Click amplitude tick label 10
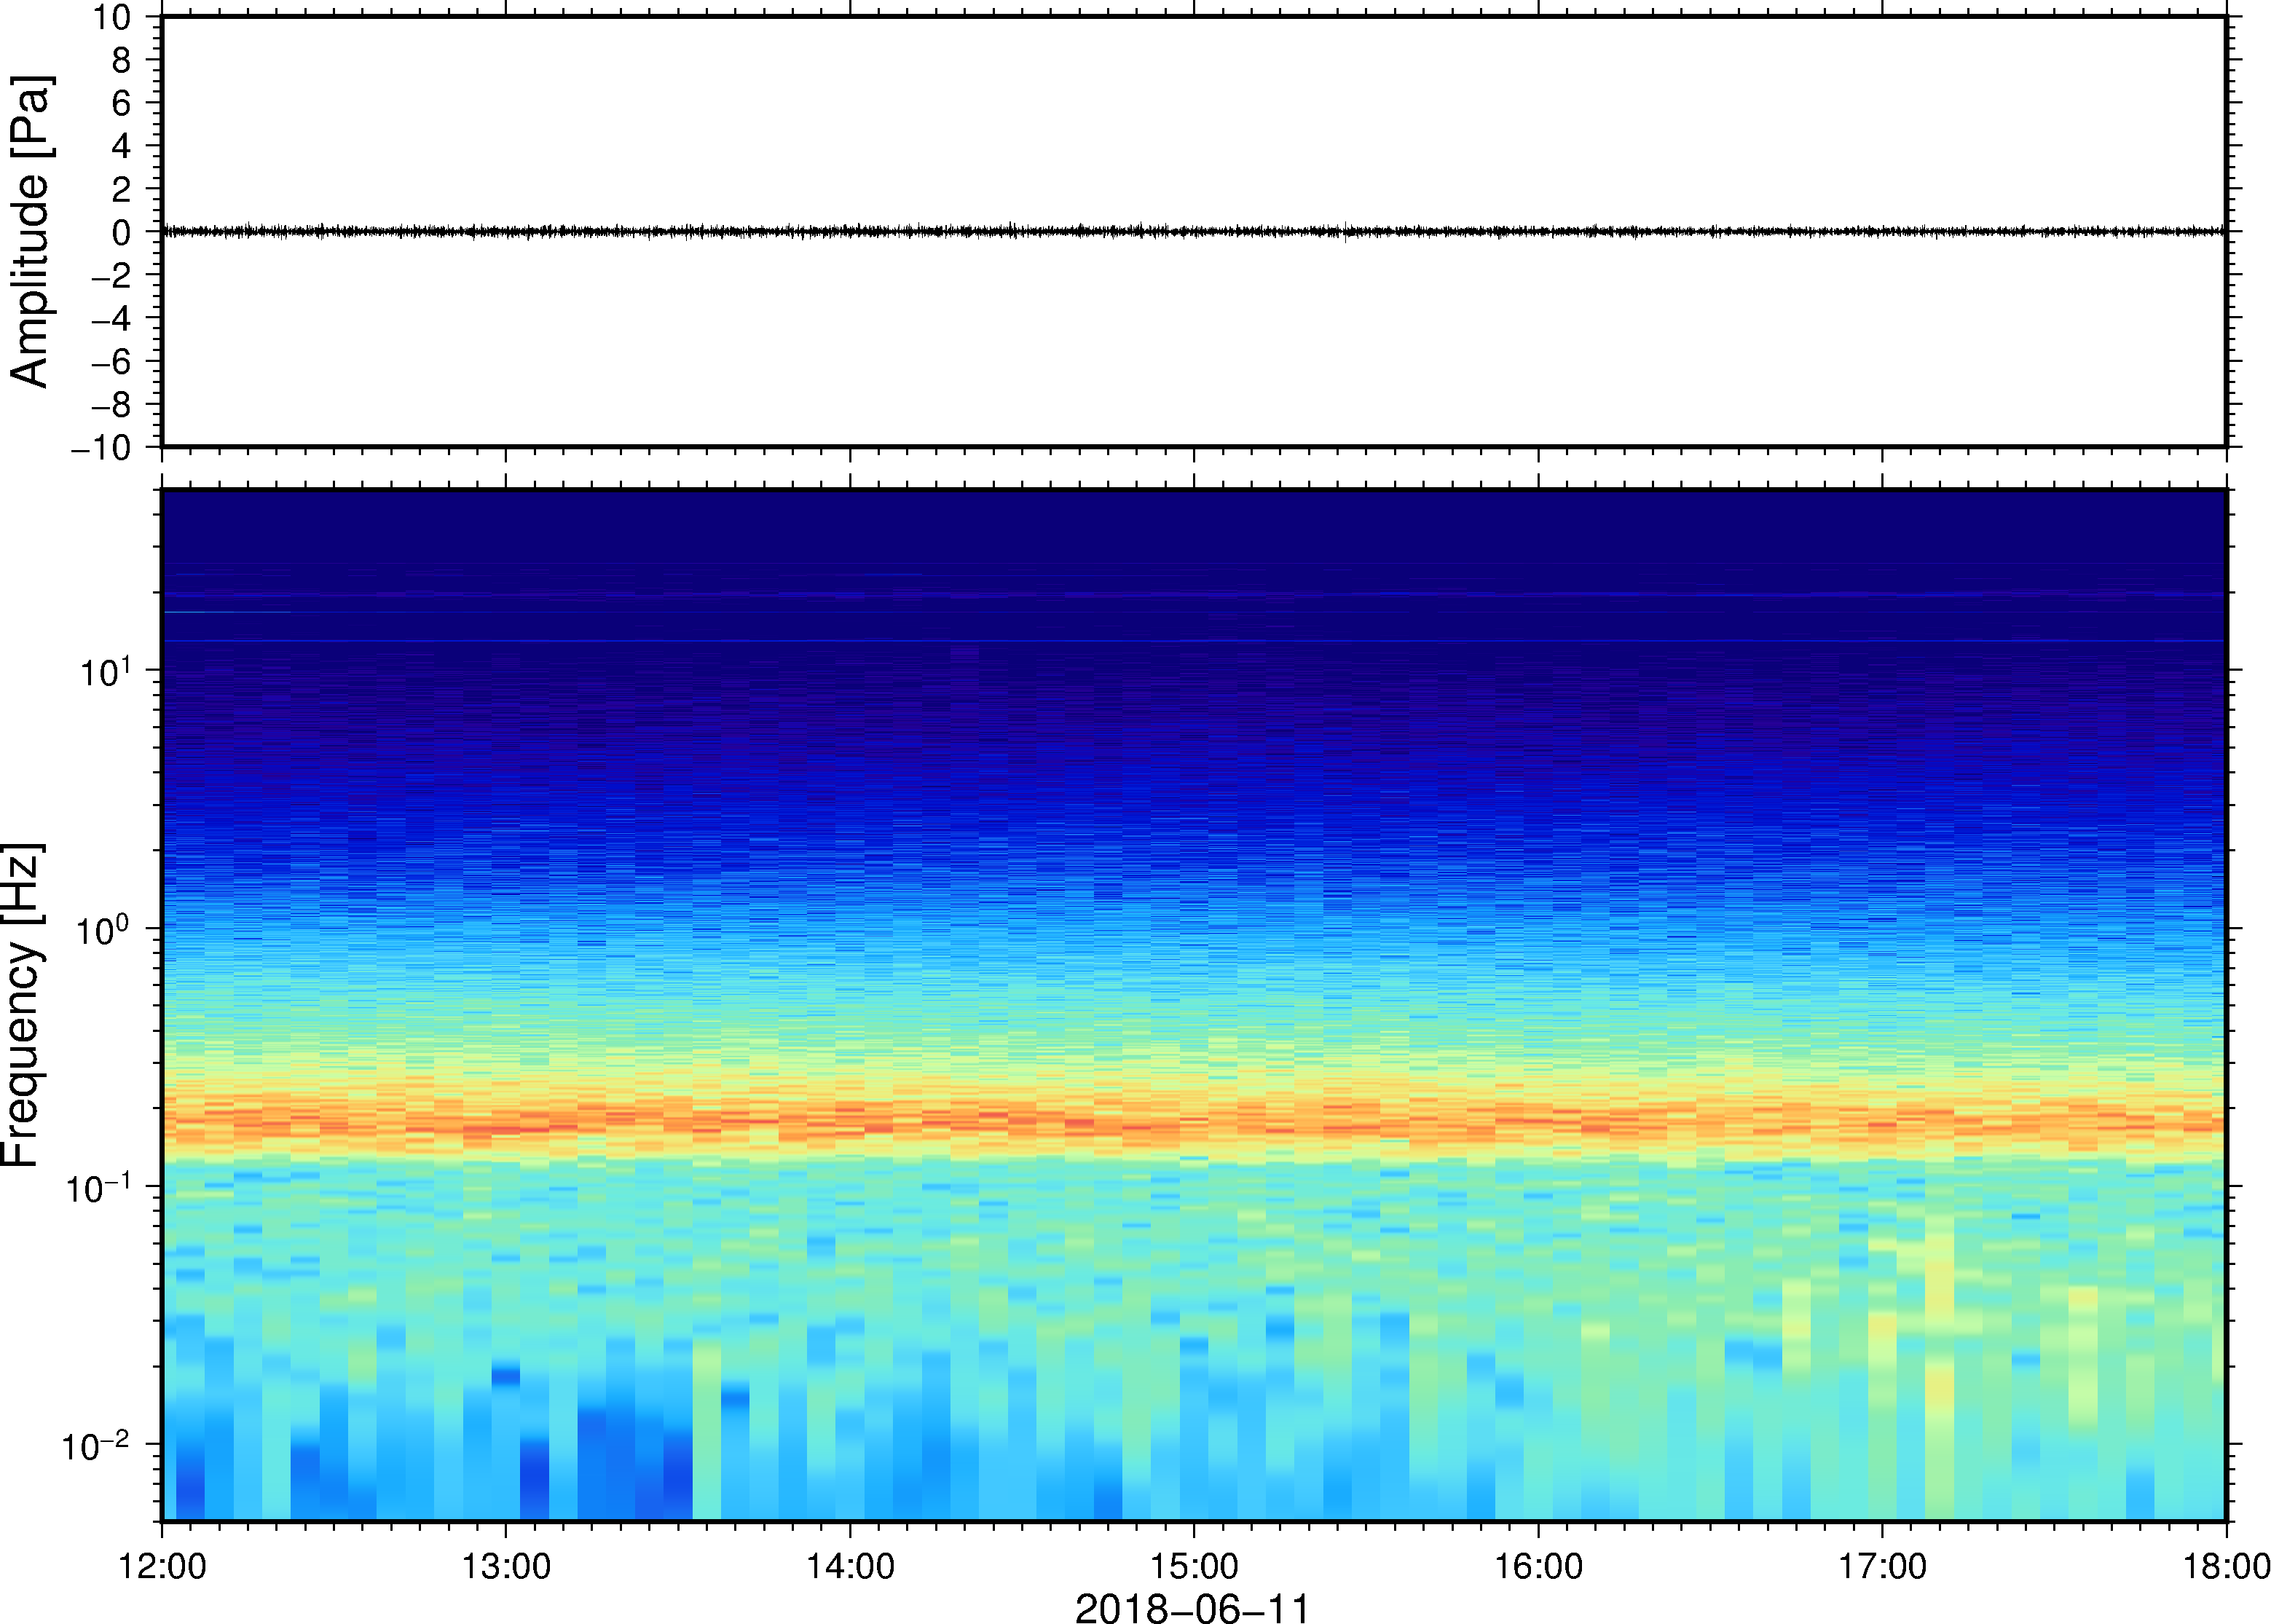Image resolution: width=2271 pixels, height=1624 pixels. coord(112,17)
